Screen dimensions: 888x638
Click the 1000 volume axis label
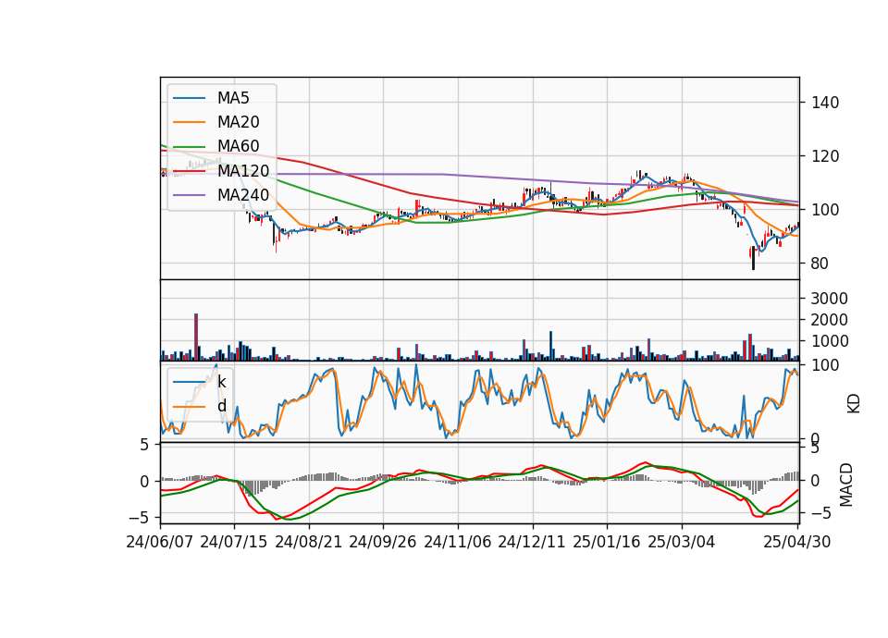829,341
